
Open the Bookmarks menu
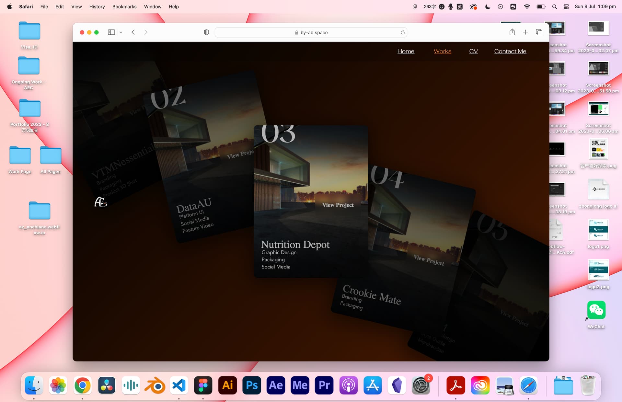(x=124, y=6)
